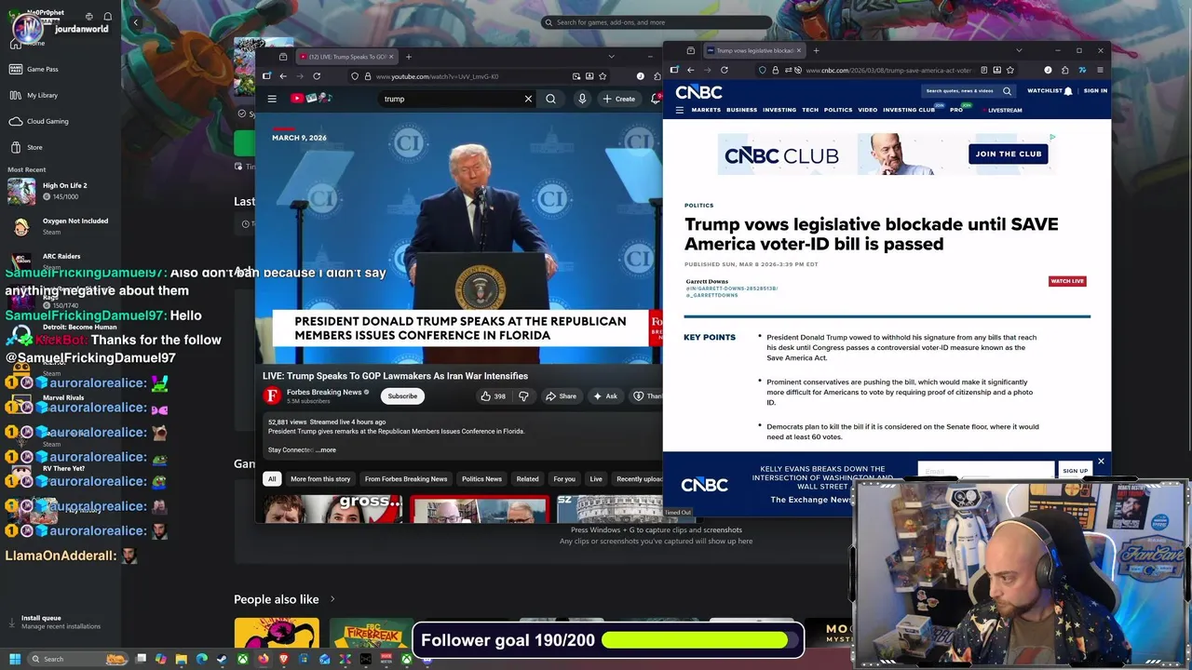This screenshot has width=1192, height=670.
Task: Reload the CNBC browser page
Action: click(x=724, y=70)
